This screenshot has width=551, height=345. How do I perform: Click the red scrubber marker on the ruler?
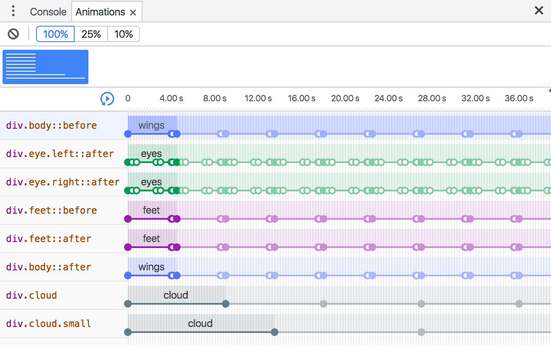[550, 91]
